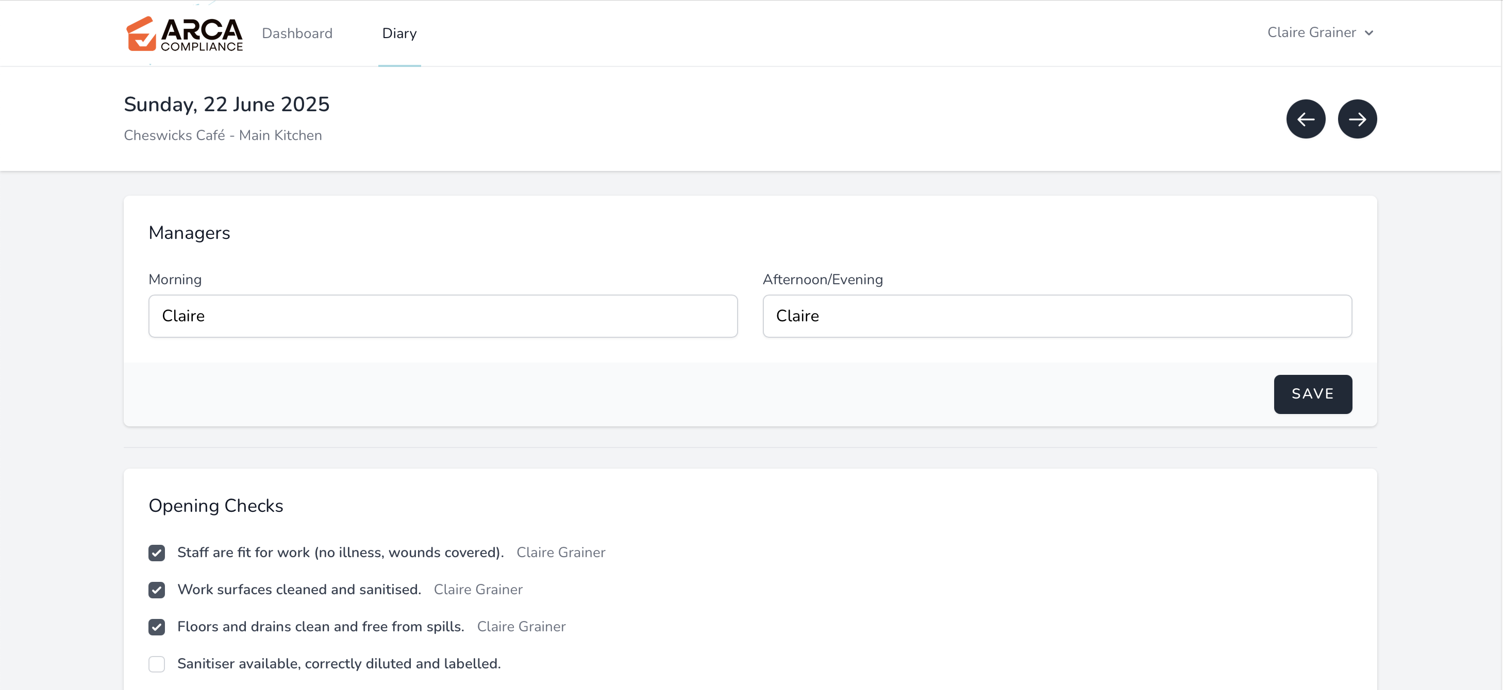Click the Morning manager input field
Viewport: 1503px width, 690px height.
[x=443, y=316]
